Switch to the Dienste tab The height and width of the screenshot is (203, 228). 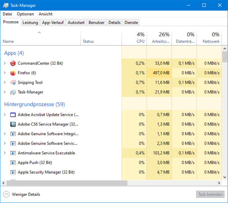(x=131, y=22)
